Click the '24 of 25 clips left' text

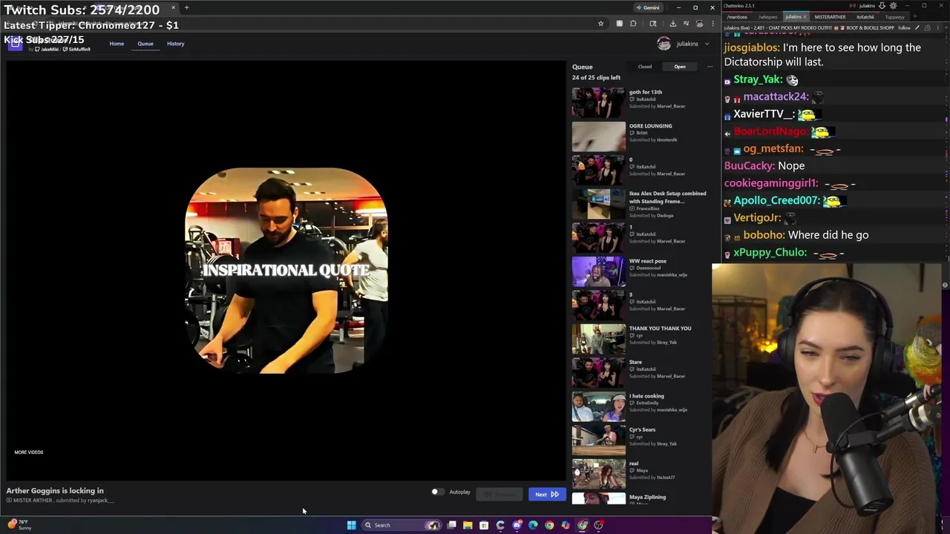596,78
